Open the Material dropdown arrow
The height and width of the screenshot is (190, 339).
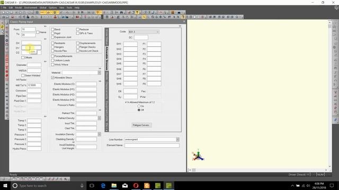point(99,73)
